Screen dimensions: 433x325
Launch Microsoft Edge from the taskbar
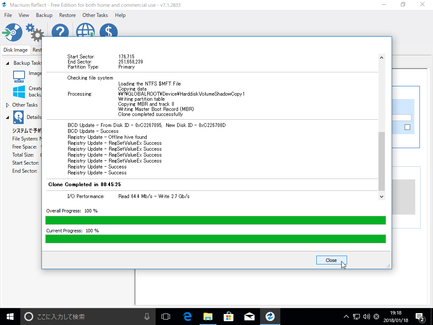point(187,317)
